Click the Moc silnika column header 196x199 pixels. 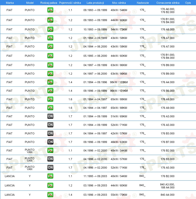point(119,3)
